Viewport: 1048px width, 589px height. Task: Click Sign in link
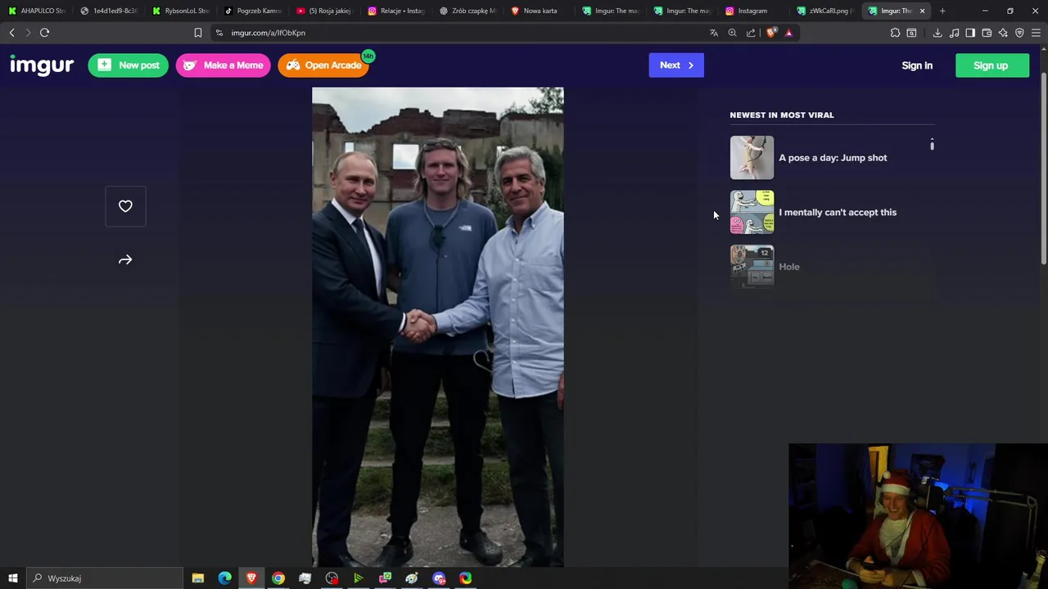coord(917,65)
